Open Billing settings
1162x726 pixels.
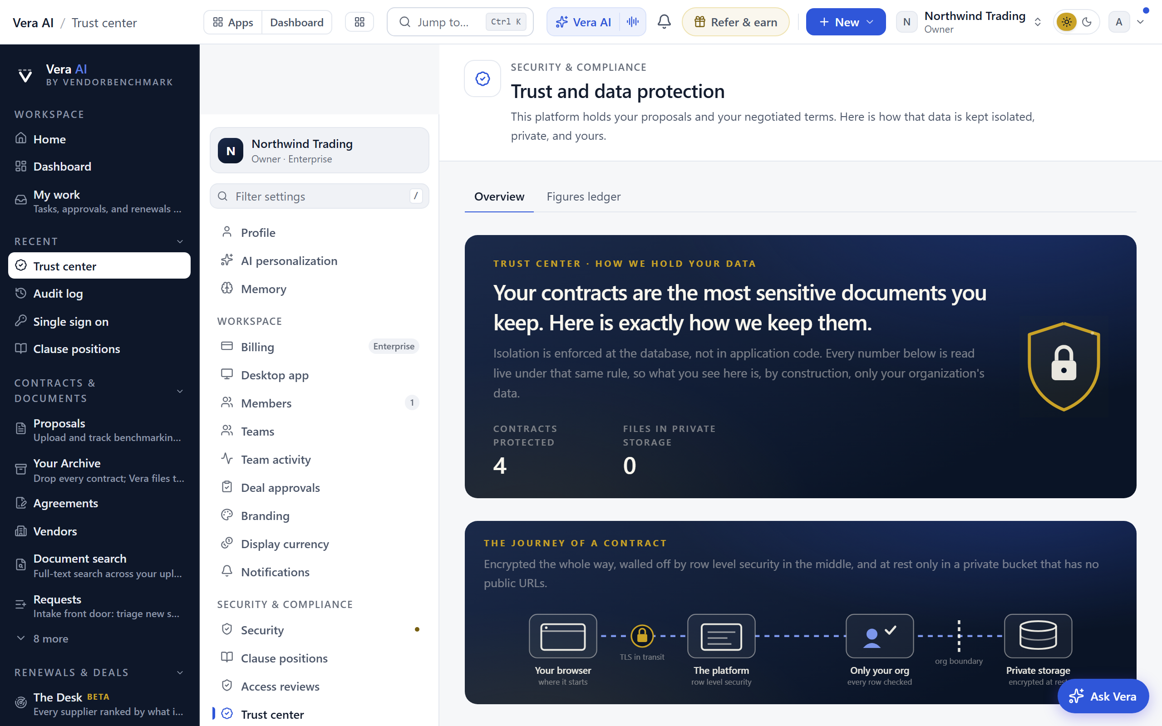(319, 347)
